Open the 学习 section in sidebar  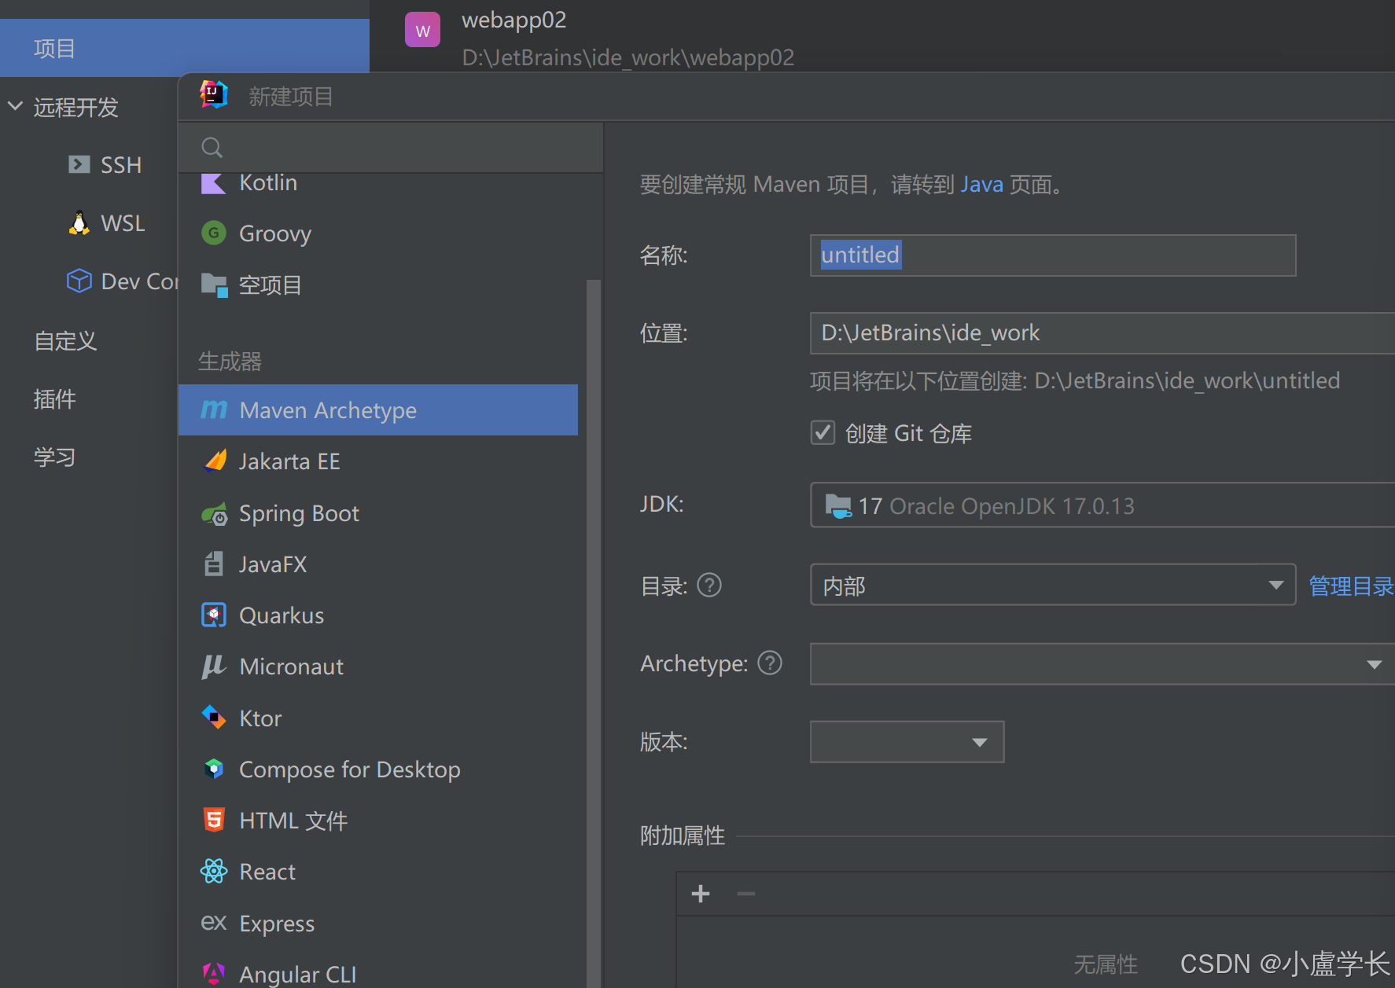click(x=54, y=457)
